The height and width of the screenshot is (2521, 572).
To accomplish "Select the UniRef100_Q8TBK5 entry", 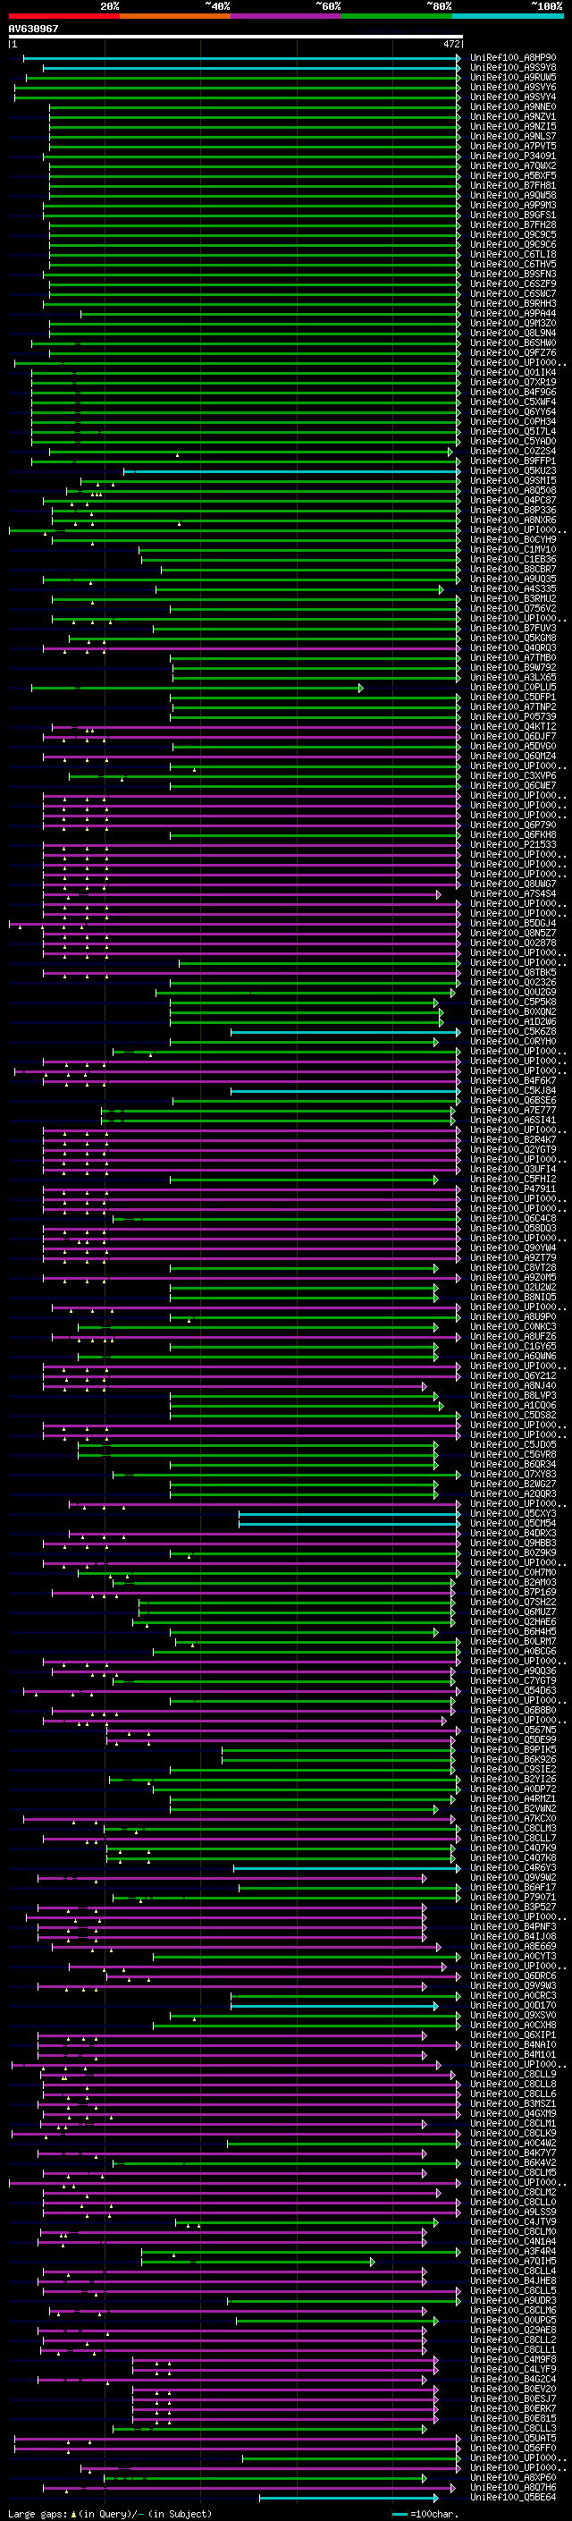I will pyautogui.click(x=513, y=973).
